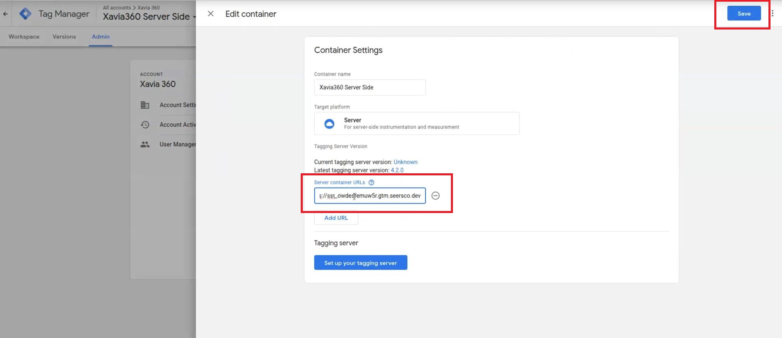This screenshot has width=782, height=338.
Task: Go to All accounts breadcrumb
Action: (117, 7)
